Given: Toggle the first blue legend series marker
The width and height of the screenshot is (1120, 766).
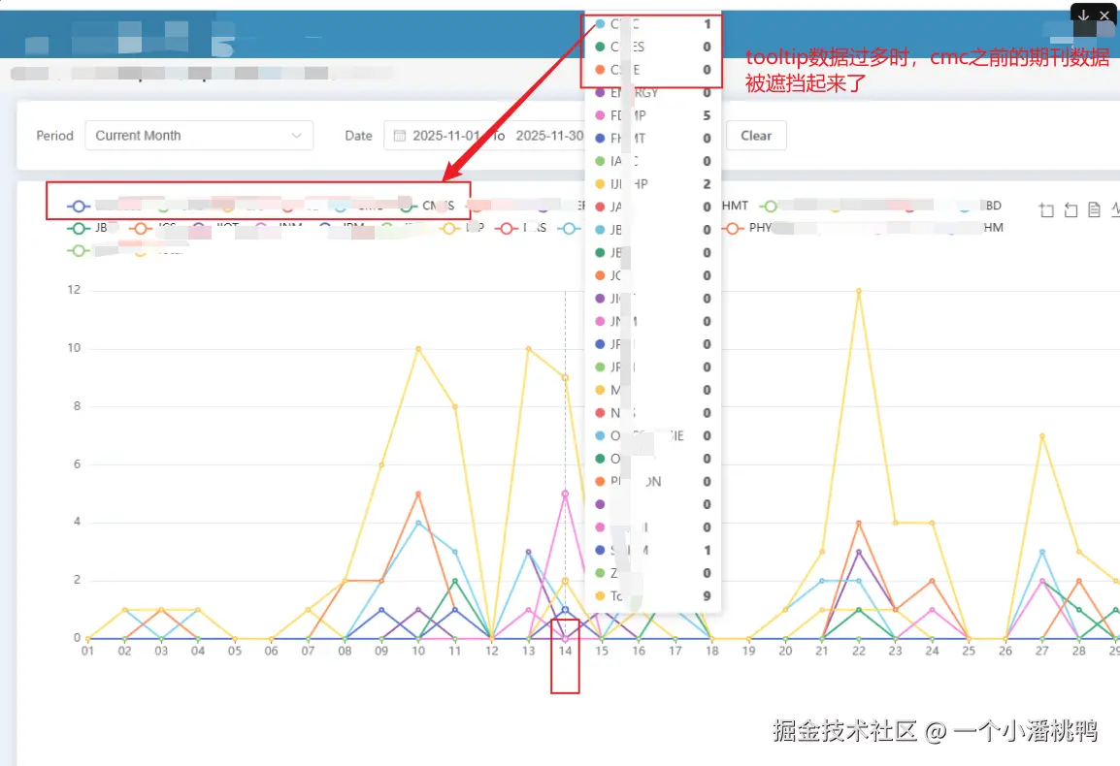Looking at the screenshot, I should [x=79, y=206].
